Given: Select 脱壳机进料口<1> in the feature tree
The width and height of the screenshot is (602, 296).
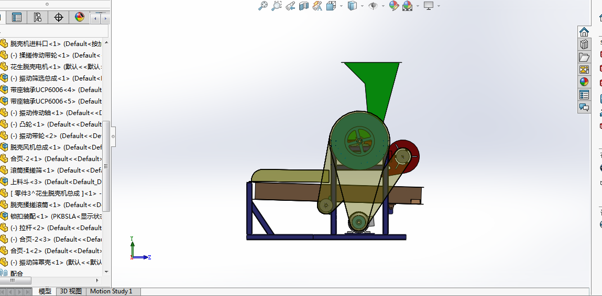Looking at the screenshot, I should [51, 44].
